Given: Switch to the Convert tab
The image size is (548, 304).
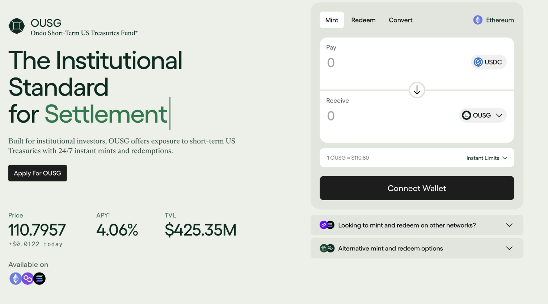Looking at the screenshot, I should coord(400,20).
